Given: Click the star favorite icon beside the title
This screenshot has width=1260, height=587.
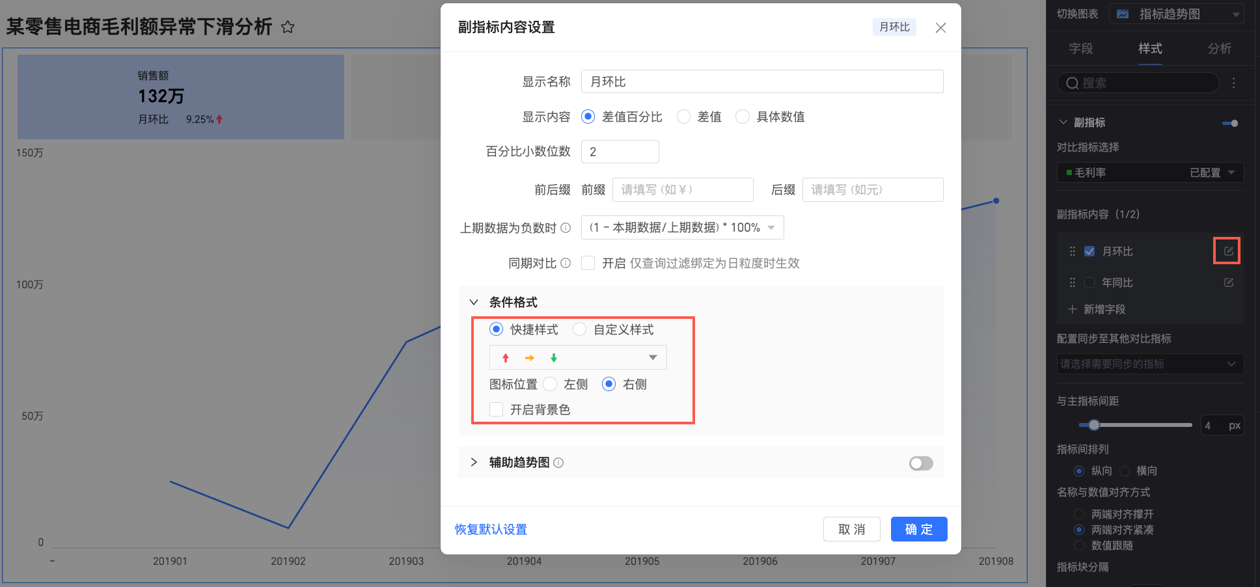Looking at the screenshot, I should 288,27.
